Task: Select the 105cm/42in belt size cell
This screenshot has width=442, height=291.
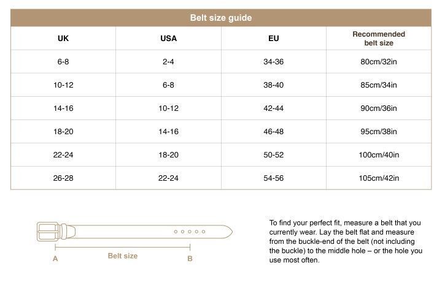Action: click(x=378, y=178)
